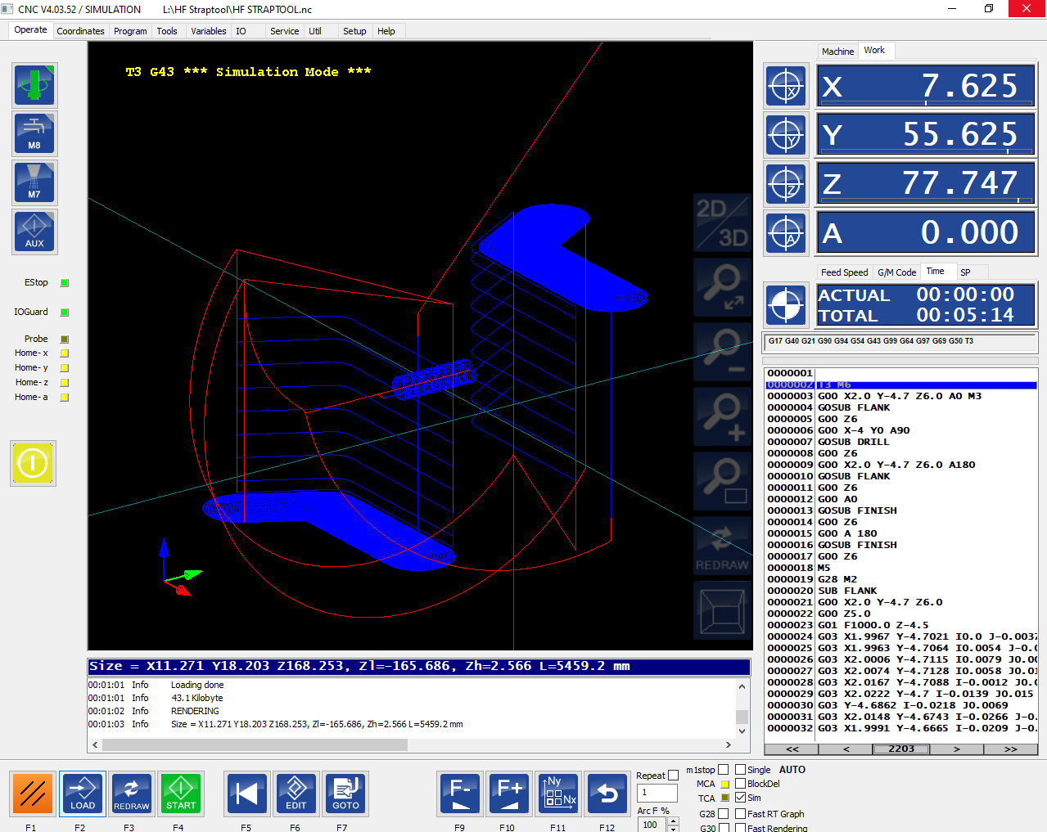Enable the Single block checkbox
Screen dimensions: 1047x832
coord(740,770)
